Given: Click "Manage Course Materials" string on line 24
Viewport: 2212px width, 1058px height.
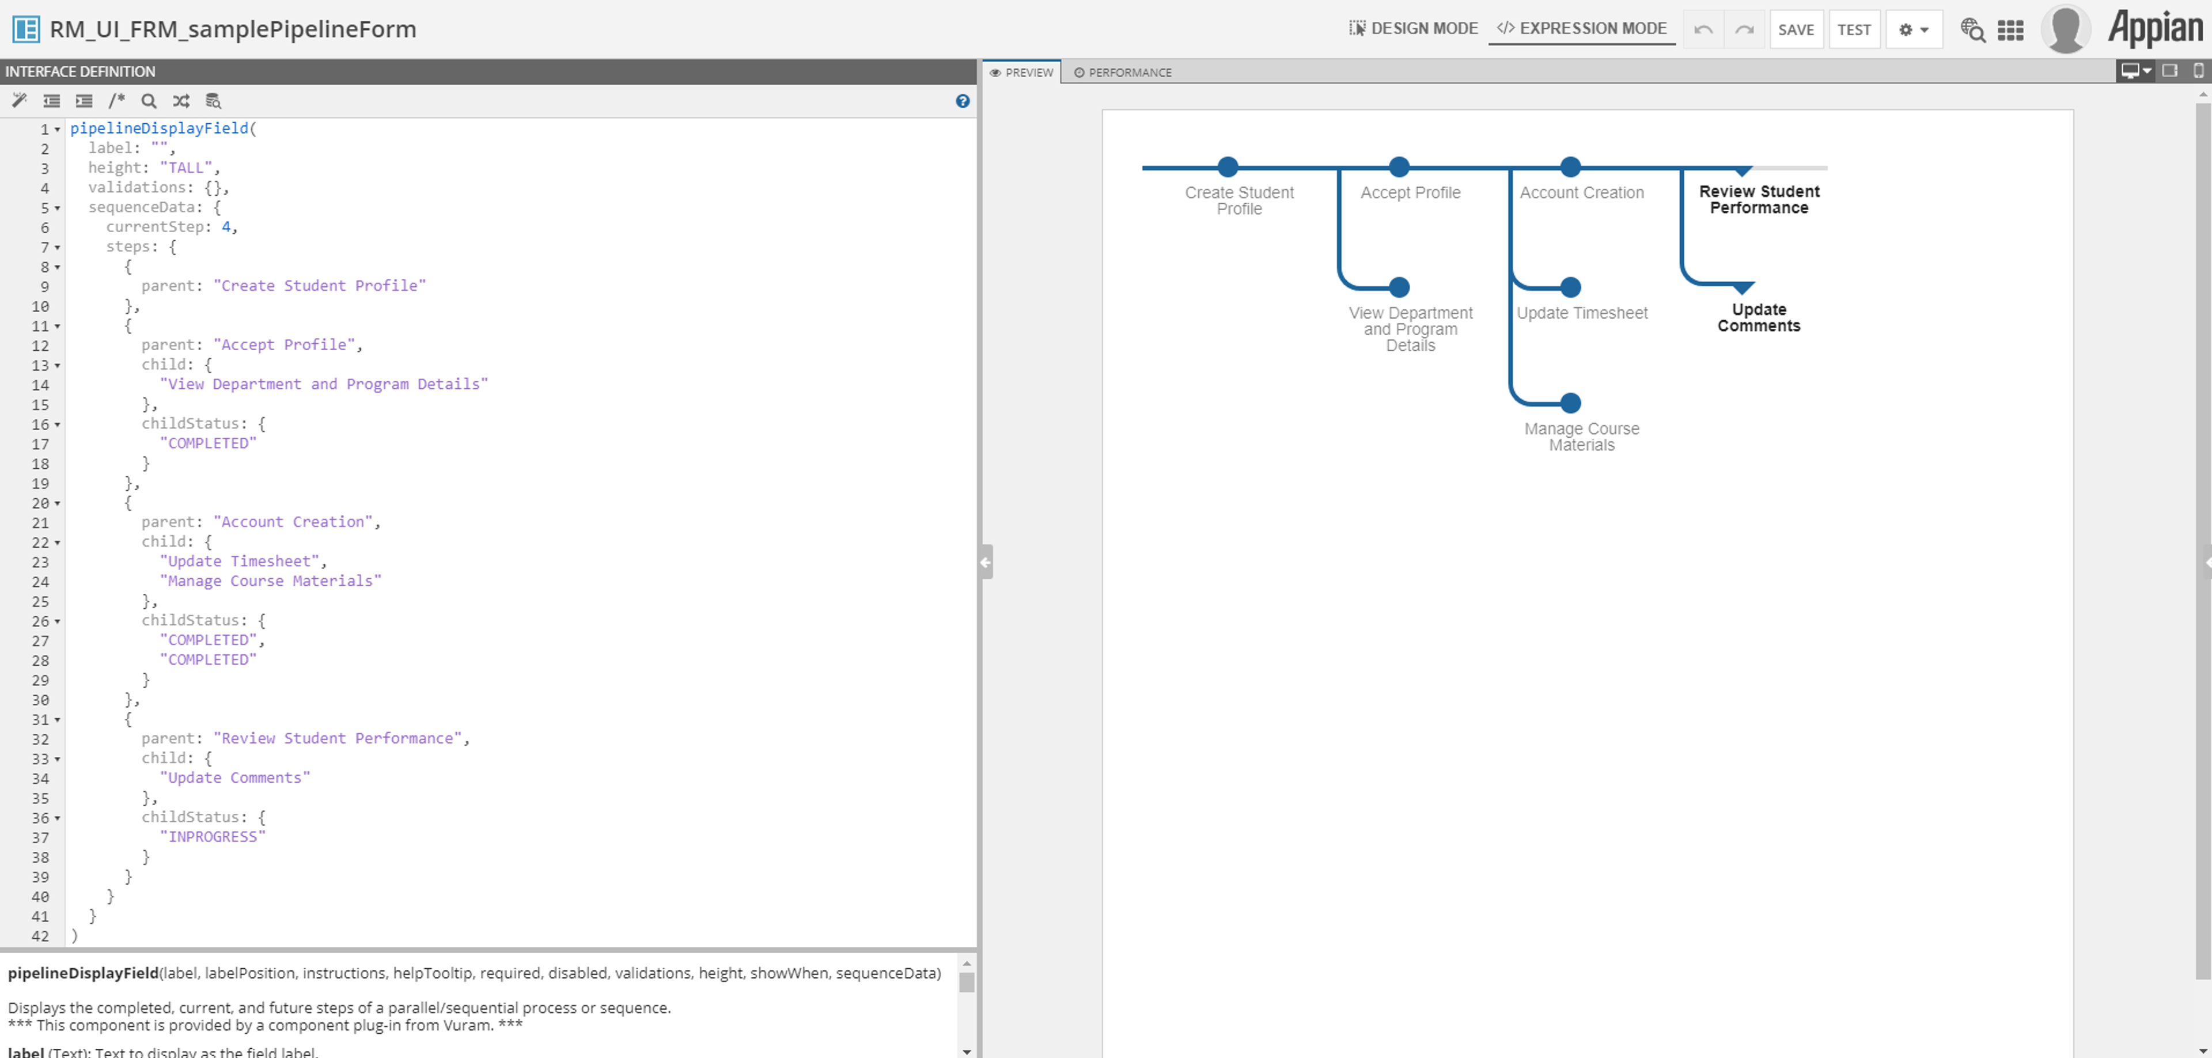Looking at the screenshot, I should coord(270,581).
